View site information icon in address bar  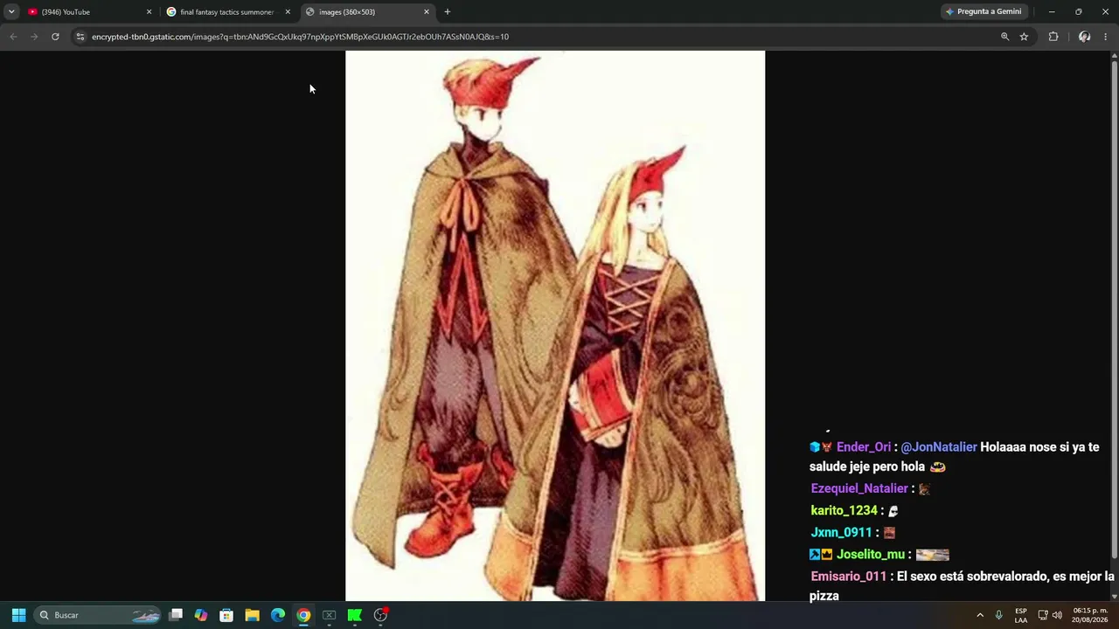pyautogui.click(x=80, y=37)
